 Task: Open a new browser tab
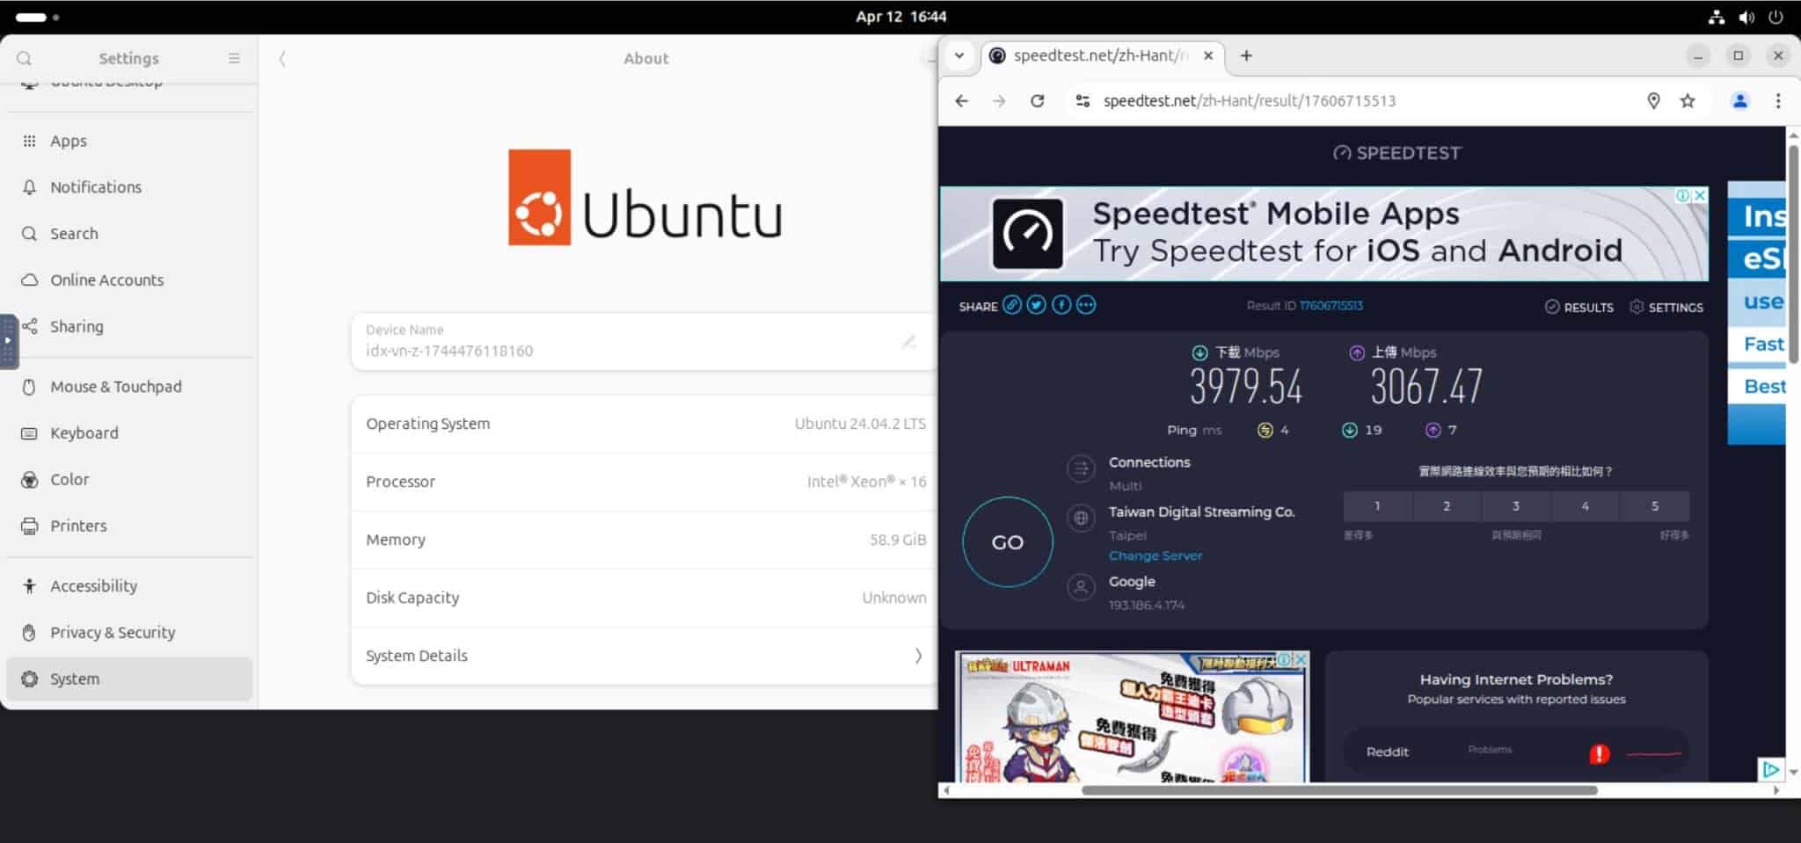click(1246, 55)
